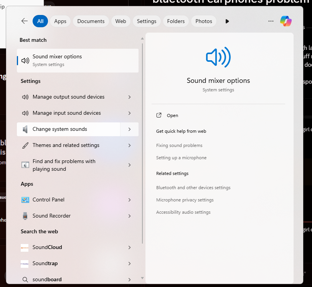Screen dimensions: 312x287
Task: Click the Control Panel app icon
Action: (25, 200)
